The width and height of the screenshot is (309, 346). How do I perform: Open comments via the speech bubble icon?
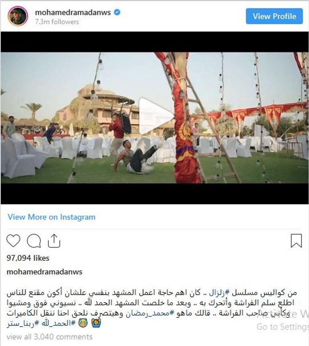(34, 241)
